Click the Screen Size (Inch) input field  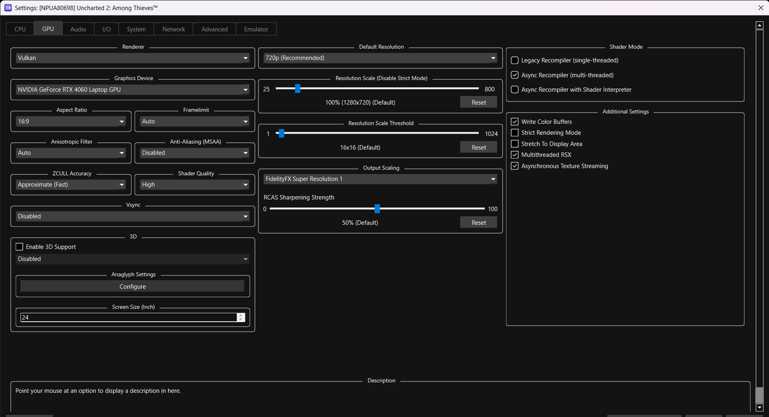(x=128, y=317)
